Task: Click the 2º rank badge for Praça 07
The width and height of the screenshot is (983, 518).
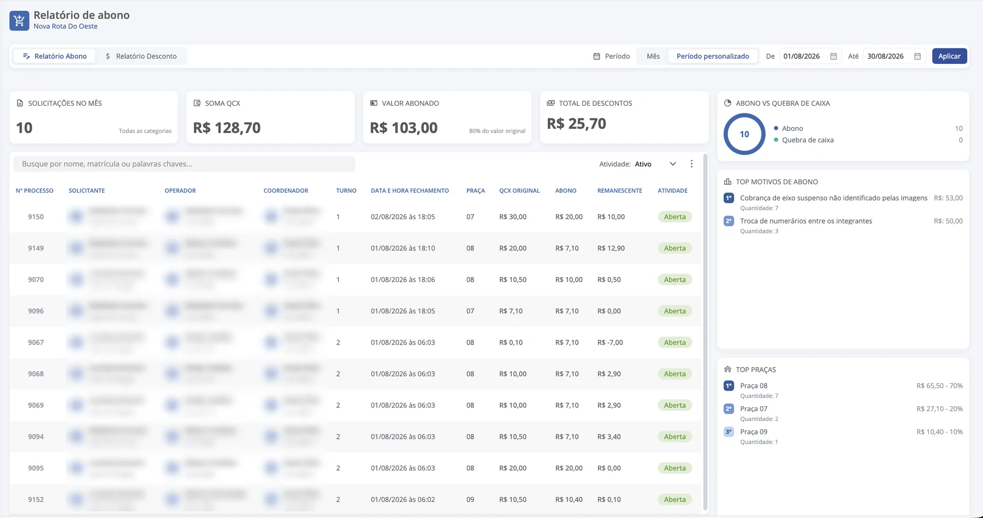Action: [x=729, y=408]
